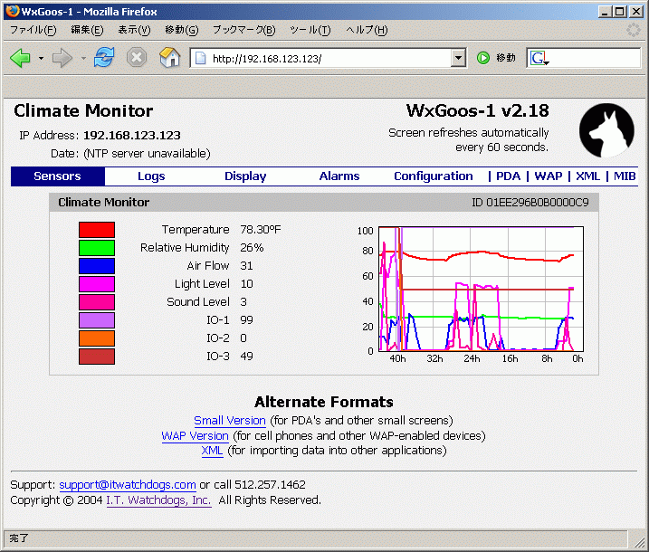
Task: Click the URL address input field
Action: pos(327,58)
